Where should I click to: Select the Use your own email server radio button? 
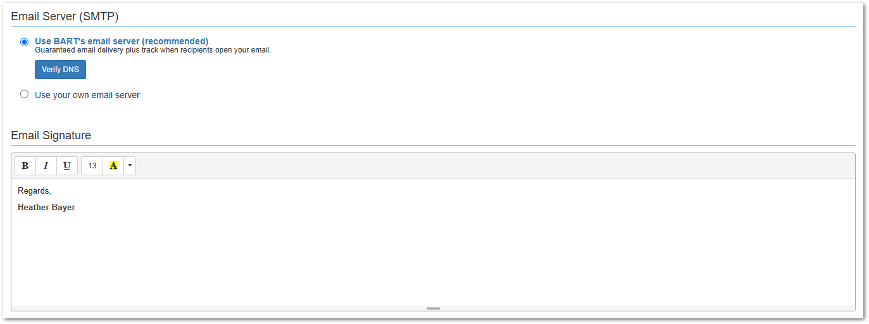25,94
